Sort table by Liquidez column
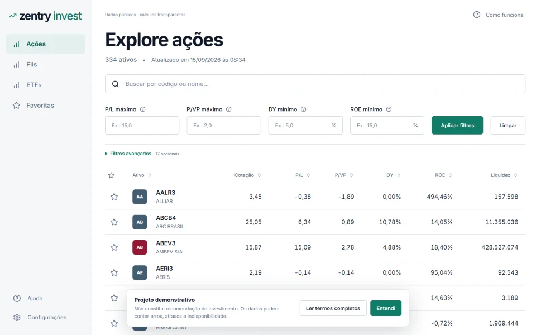 (504, 175)
